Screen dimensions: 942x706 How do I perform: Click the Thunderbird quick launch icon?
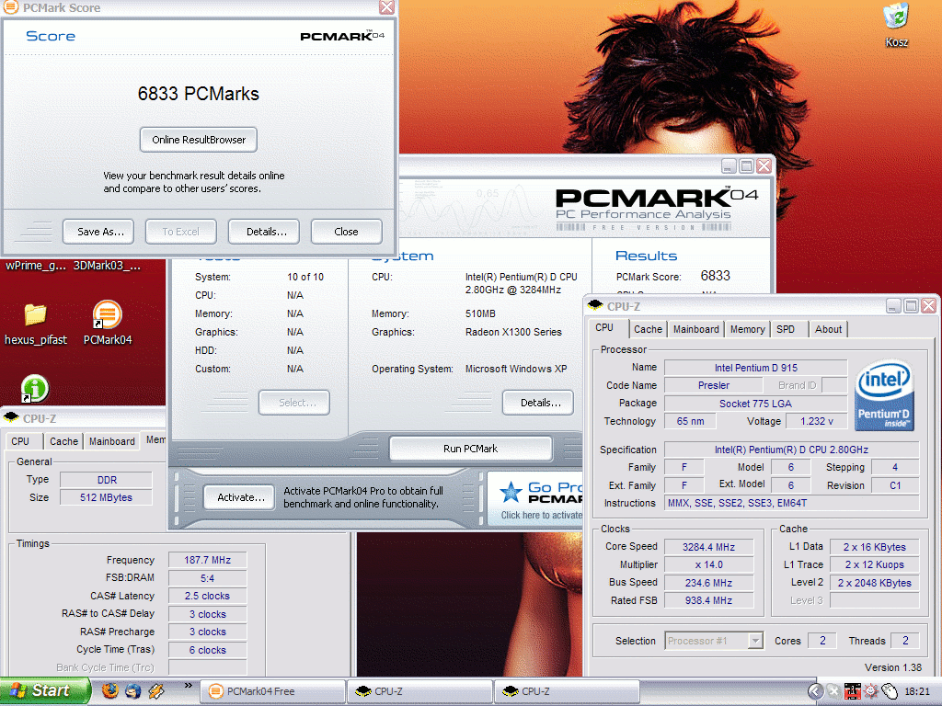[132, 691]
